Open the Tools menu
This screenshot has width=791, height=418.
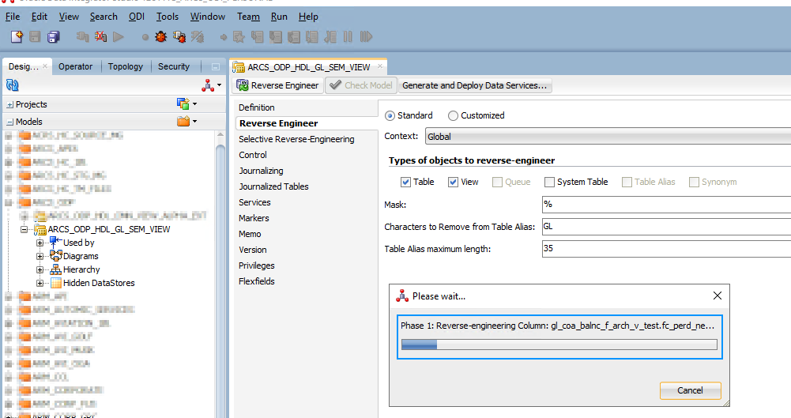pos(167,17)
